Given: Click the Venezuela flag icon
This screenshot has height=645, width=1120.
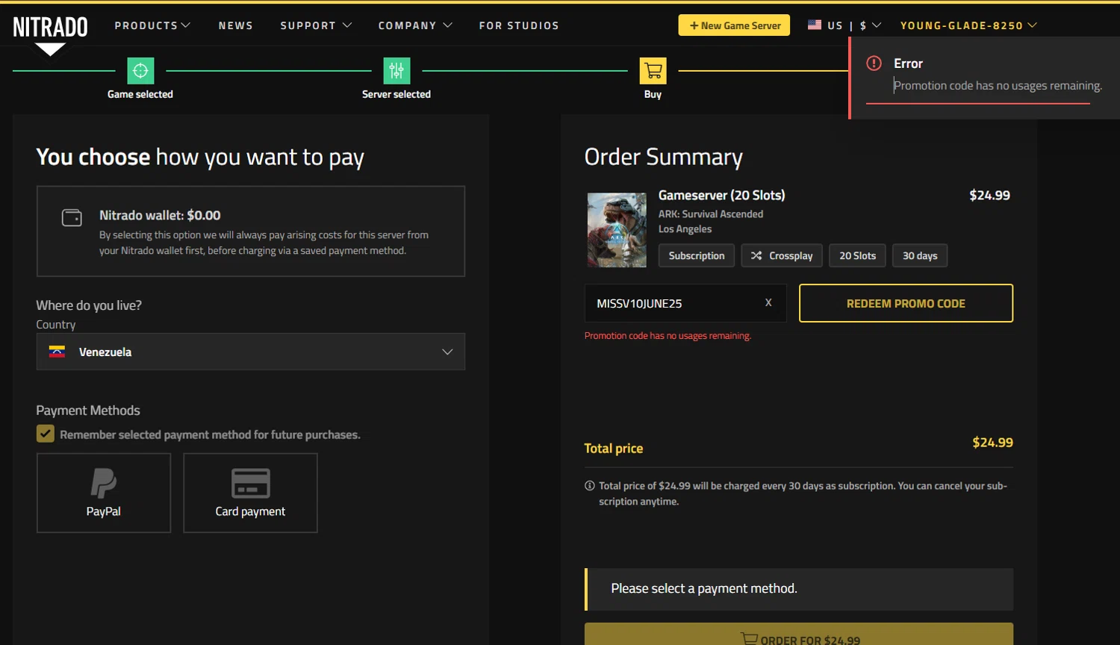Looking at the screenshot, I should coord(57,352).
